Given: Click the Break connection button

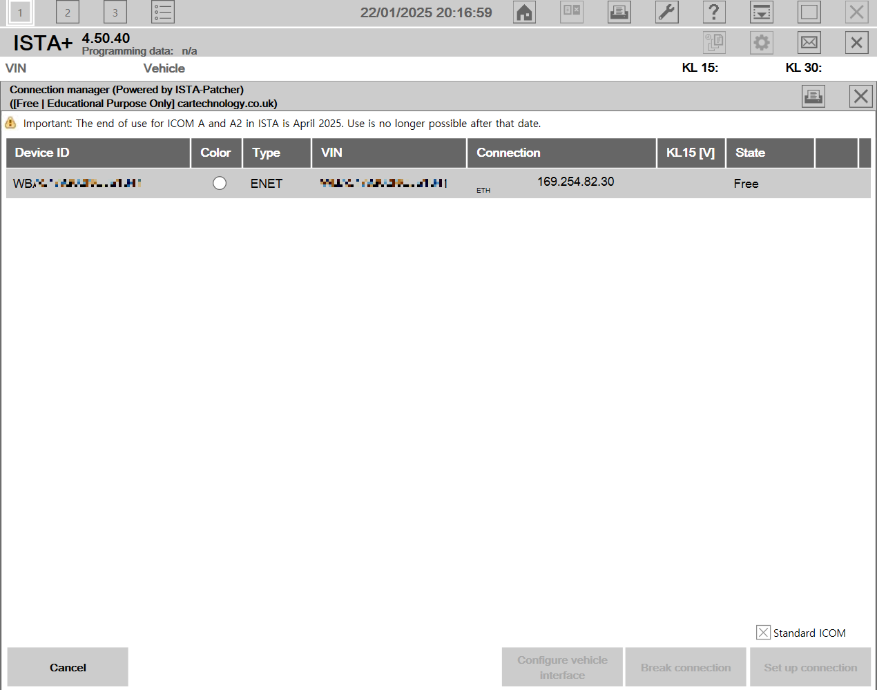Looking at the screenshot, I should 686,667.
